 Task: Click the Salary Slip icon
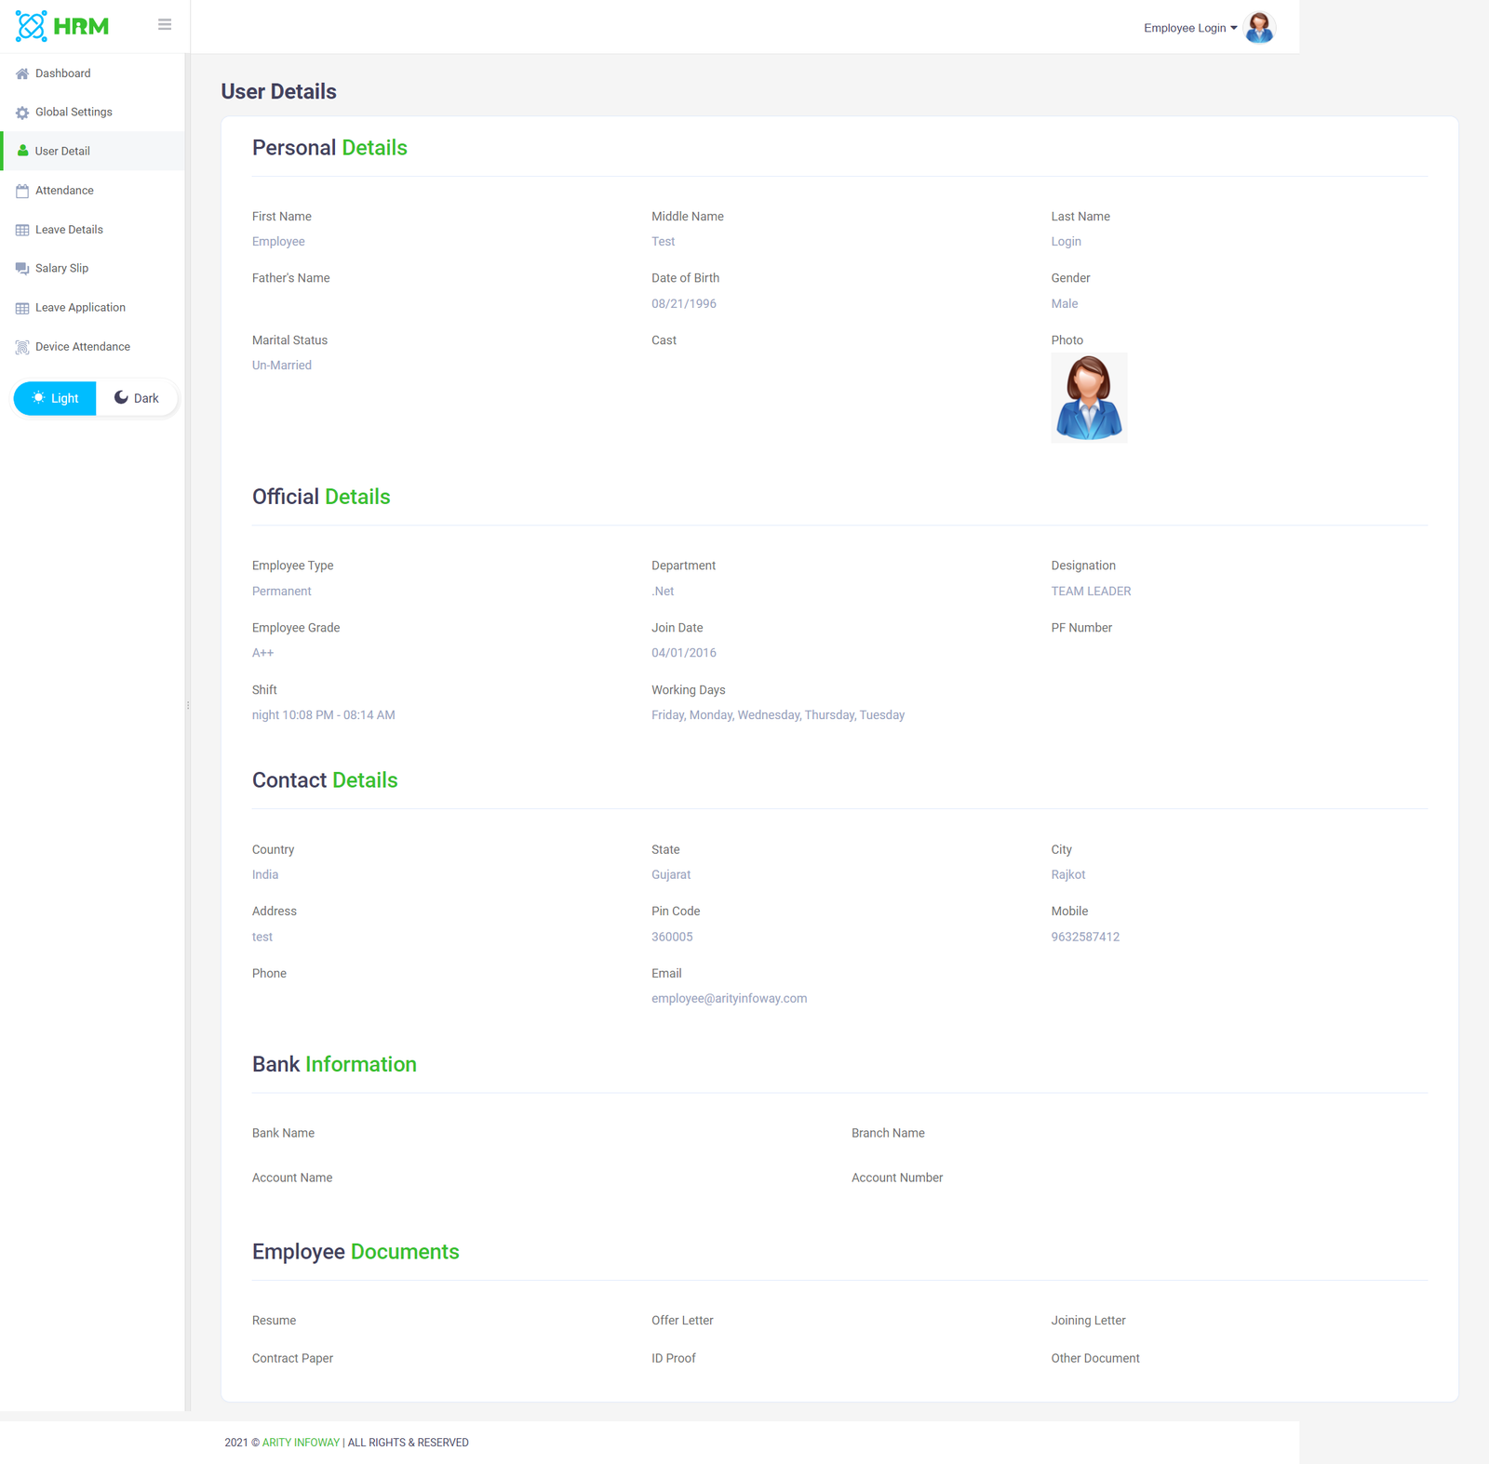(22, 269)
